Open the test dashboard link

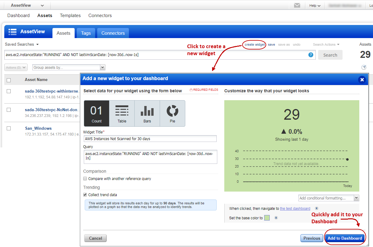295,209
